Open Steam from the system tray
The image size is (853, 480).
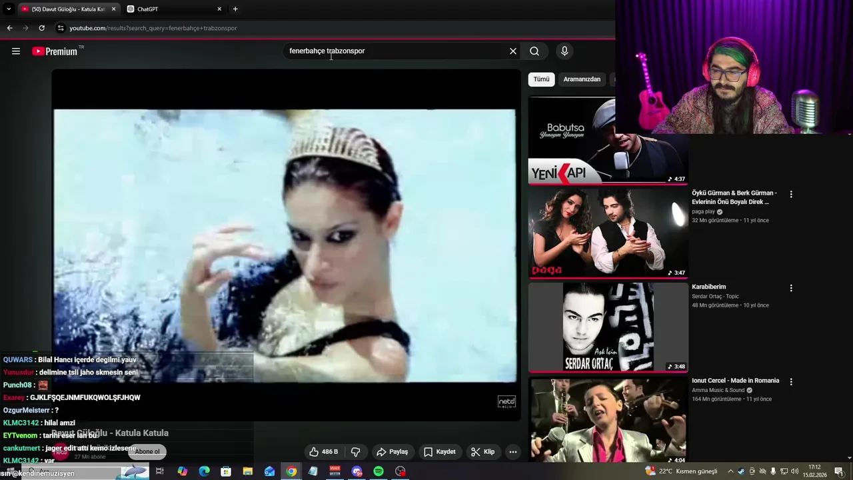coord(741,471)
